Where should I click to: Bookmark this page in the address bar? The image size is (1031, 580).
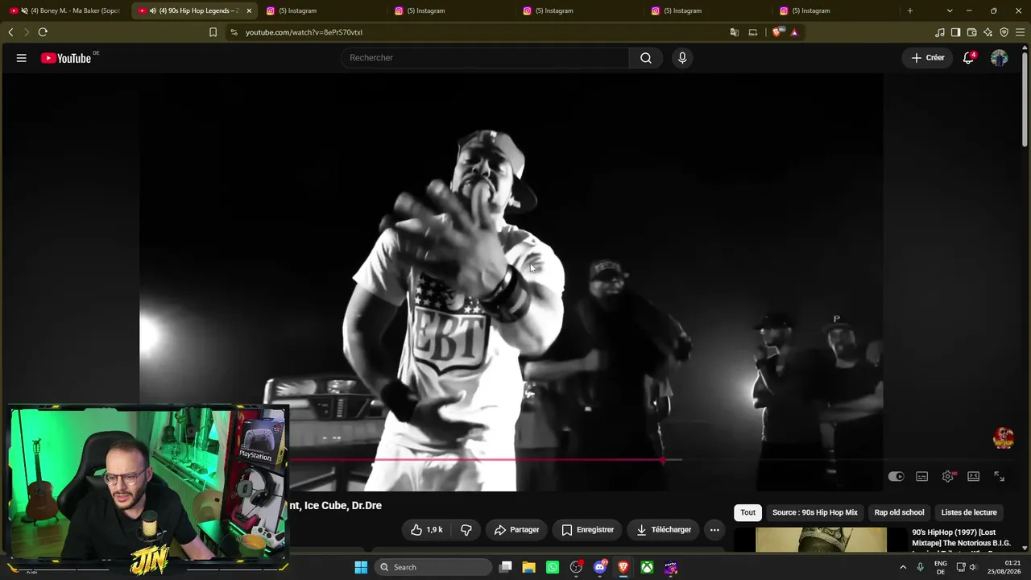(x=213, y=32)
